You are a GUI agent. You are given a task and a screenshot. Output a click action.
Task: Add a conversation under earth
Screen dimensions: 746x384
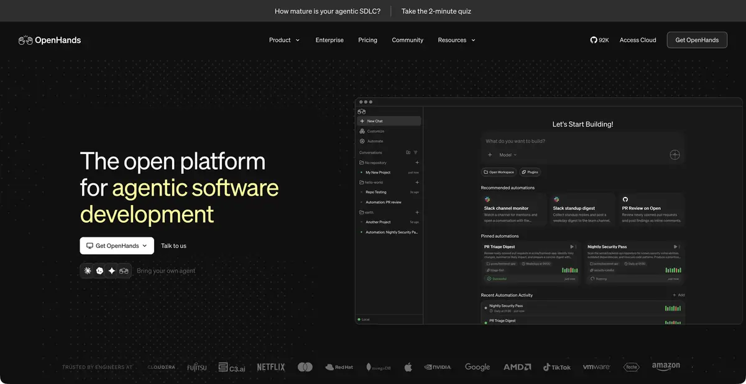[417, 213]
